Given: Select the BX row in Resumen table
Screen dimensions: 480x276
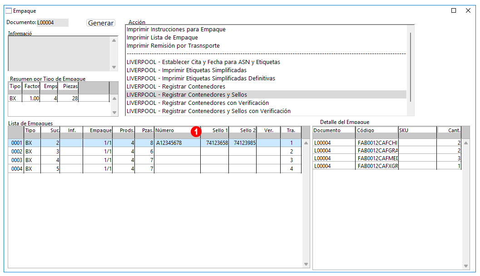Looking at the screenshot, I should (59, 98).
